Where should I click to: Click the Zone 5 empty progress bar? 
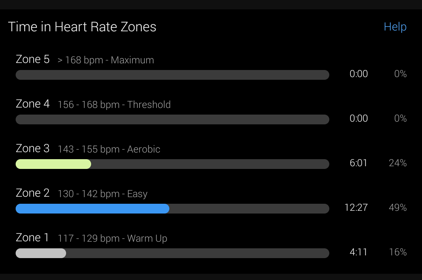pyautogui.click(x=172, y=75)
